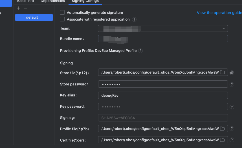Image resolution: width=242 pixels, height=148 pixels.
Task: Open help for Associate with registered application
Action: click(x=134, y=19)
